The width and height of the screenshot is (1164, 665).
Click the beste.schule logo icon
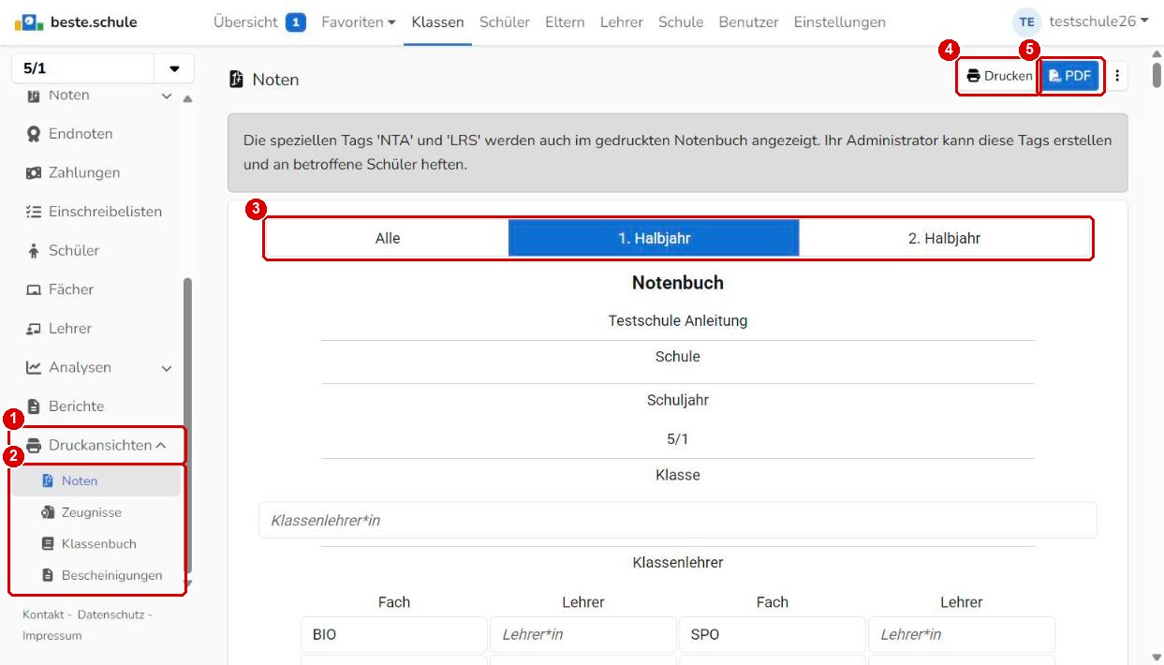click(29, 22)
